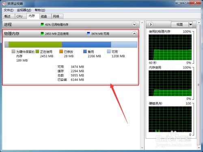
Task: Click the Resource Monitor title bar icon
Action: click(4, 4)
